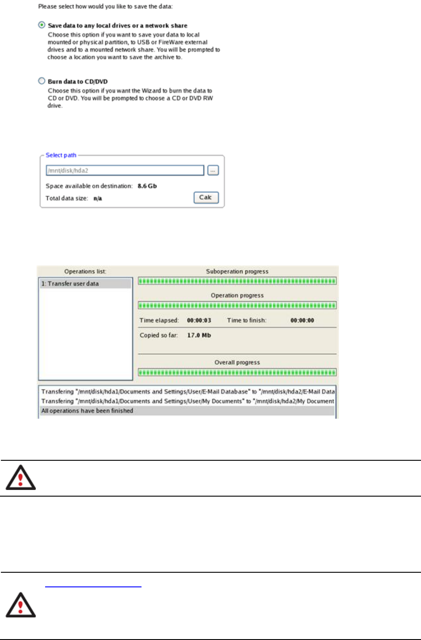Click the time elapsed value 00:00:03
The width and height of the screenshot is (421, 640).
pos(199,320)
